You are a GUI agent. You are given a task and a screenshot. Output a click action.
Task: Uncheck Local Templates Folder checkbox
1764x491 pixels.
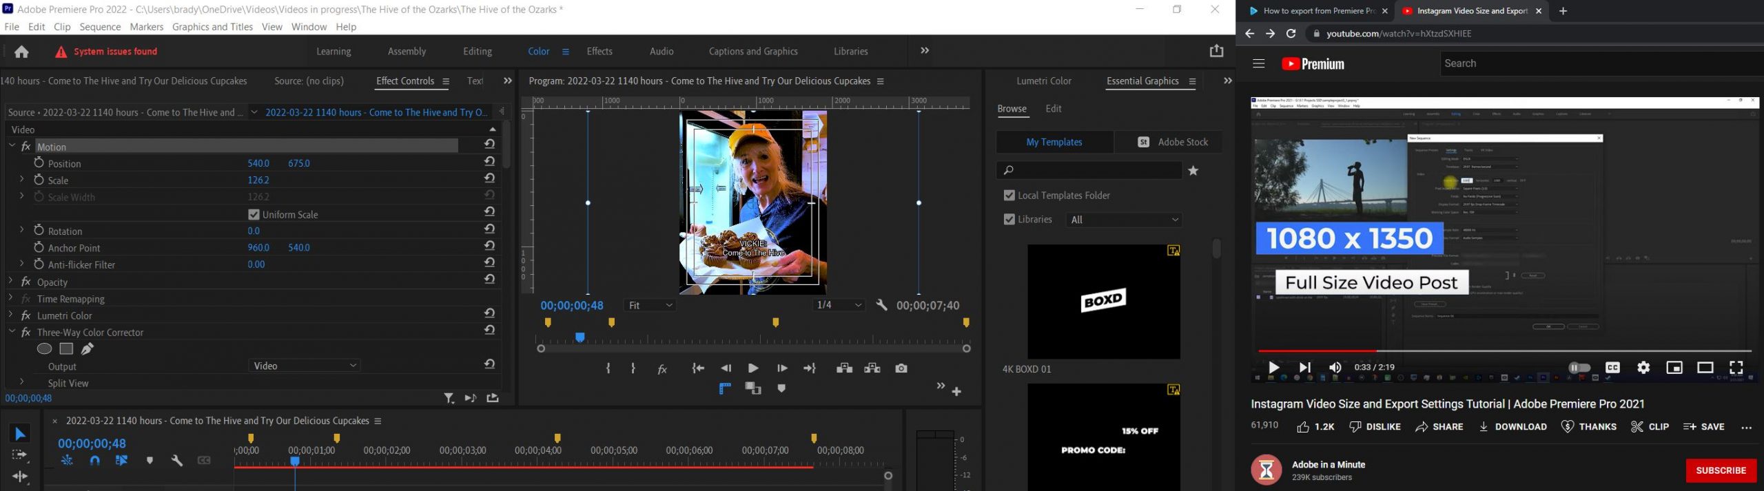pos(1009,196)
